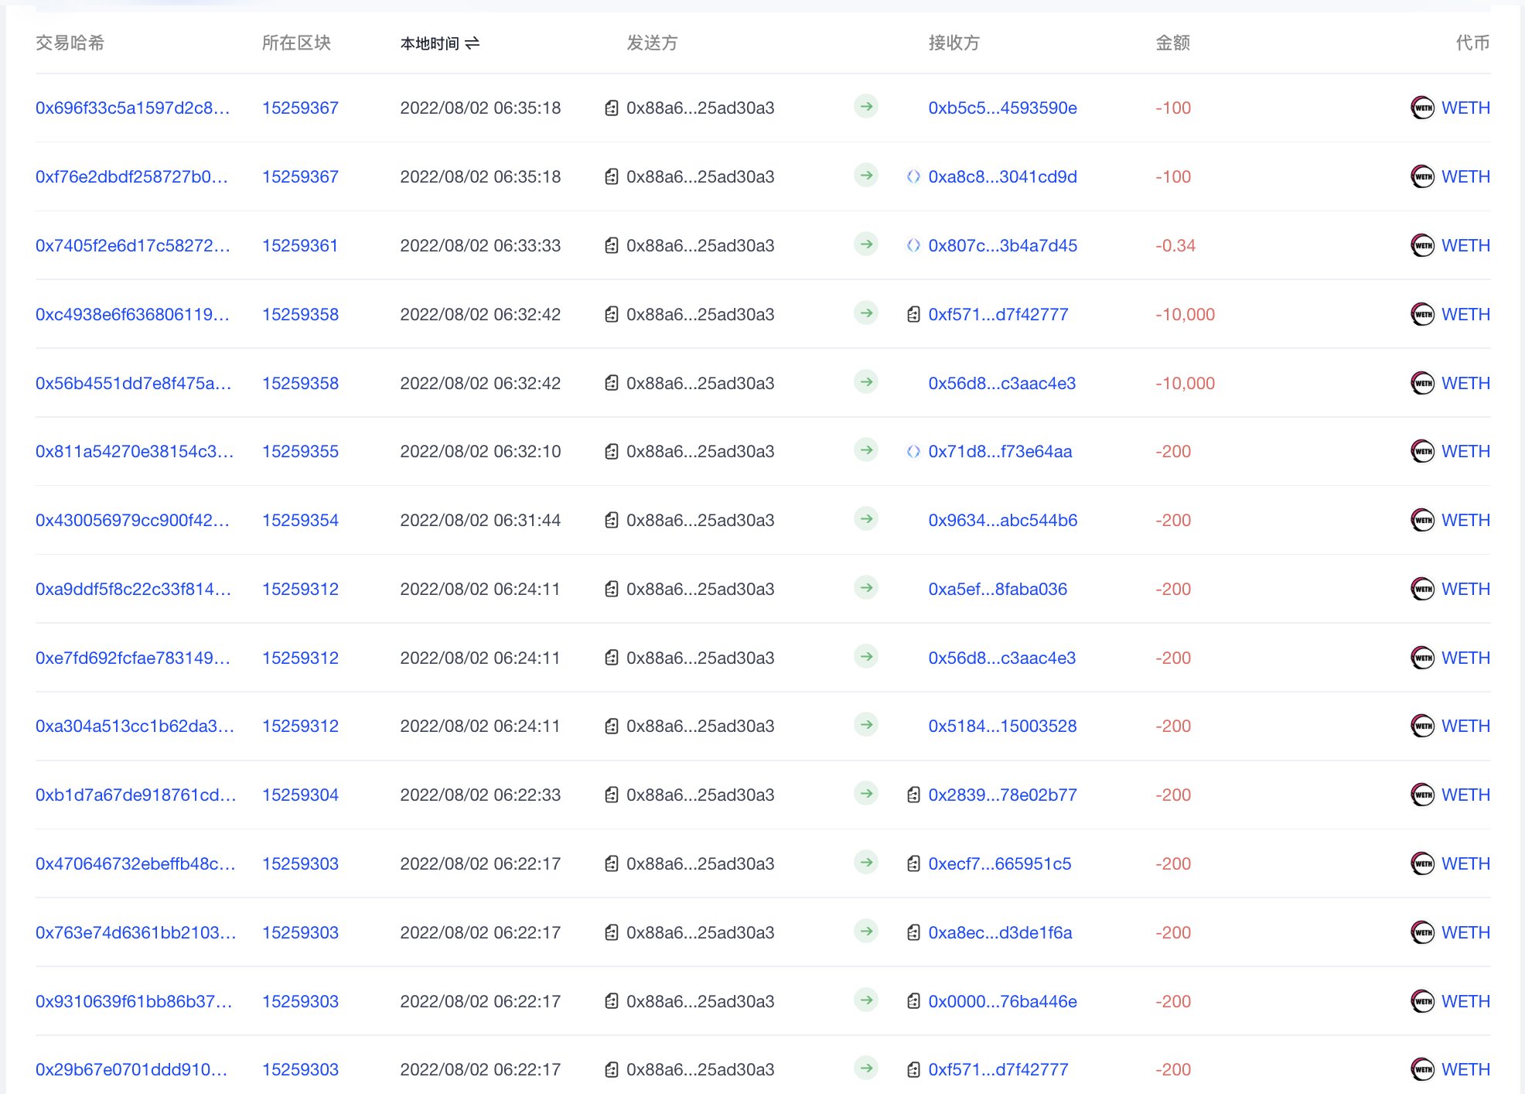Click the contract icon beside receiver 0xf571...d7f42777
Image resolution: width=1525 pixels, height=1094 pixels.
coord(913,314)
